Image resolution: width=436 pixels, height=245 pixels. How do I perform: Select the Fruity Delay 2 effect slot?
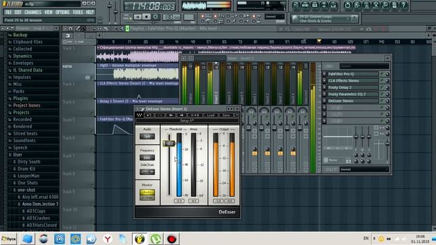coord(352,88)
